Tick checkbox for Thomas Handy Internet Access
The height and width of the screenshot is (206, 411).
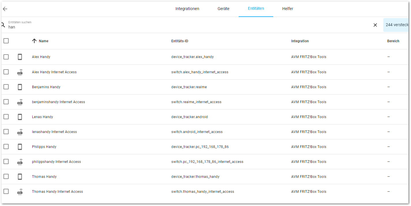coord(6,191)
